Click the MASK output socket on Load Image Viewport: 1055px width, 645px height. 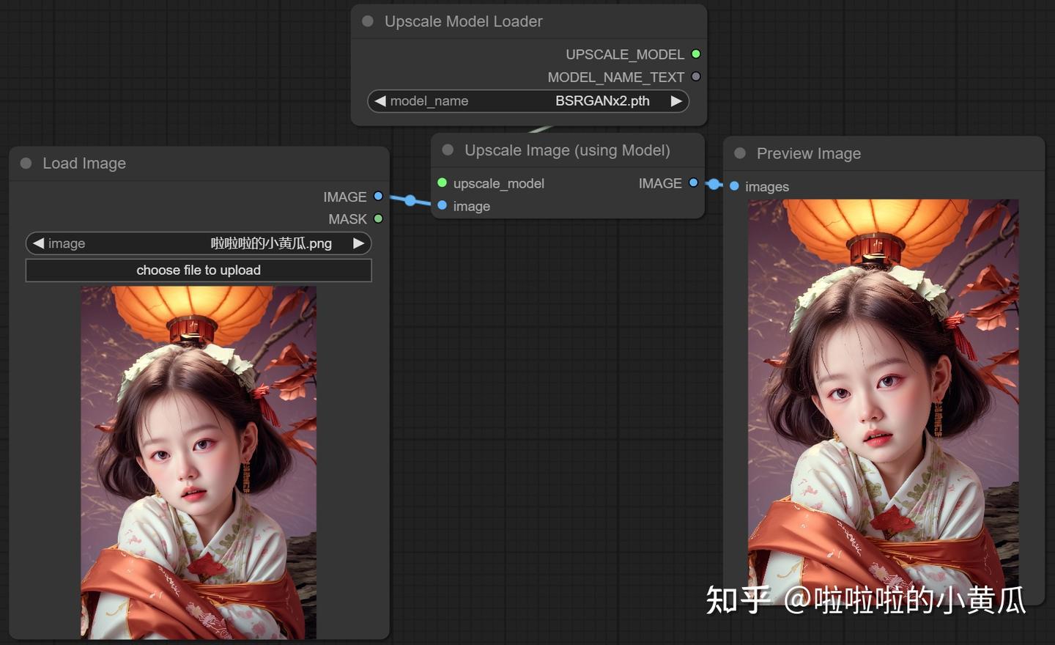(378, 218)
